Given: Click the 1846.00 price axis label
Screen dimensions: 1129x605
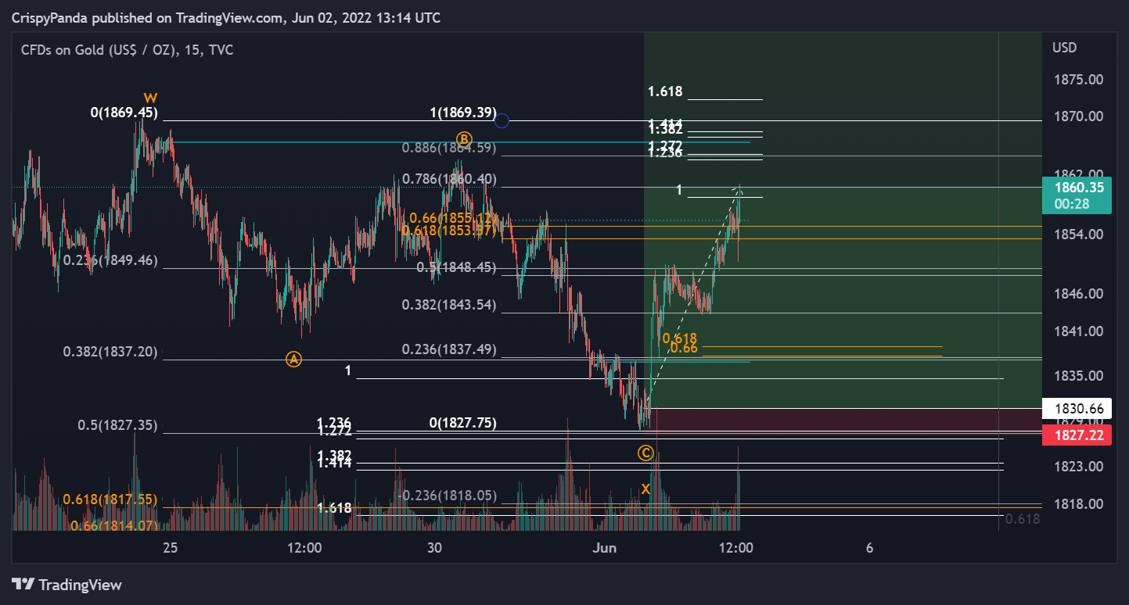Looking at the screenshot, I should 1078,294.
